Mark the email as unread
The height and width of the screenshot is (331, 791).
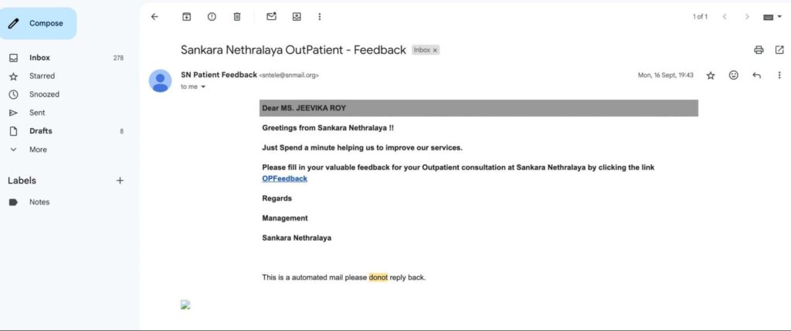pyautogui.click(x=271, y=16)
